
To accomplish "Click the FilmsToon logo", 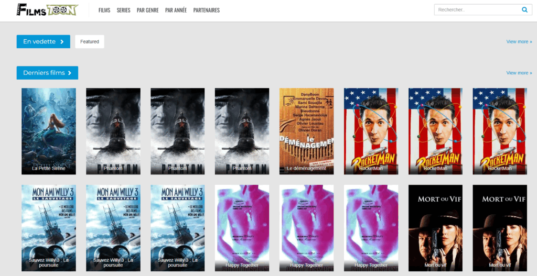I will pos(47,10).
